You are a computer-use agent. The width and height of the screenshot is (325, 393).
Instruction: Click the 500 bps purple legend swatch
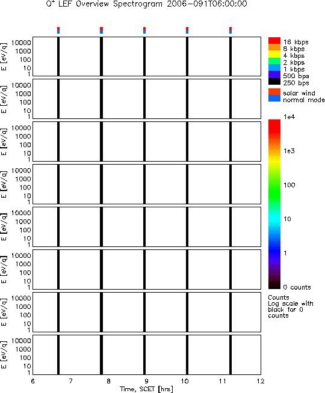pos(274,75)
